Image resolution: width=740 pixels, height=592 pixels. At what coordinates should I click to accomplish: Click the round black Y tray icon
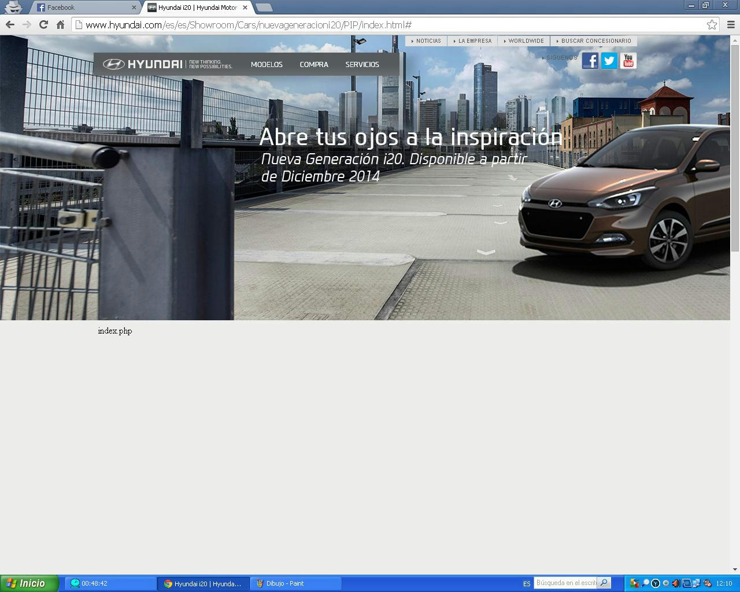click(x=656, y=583)
